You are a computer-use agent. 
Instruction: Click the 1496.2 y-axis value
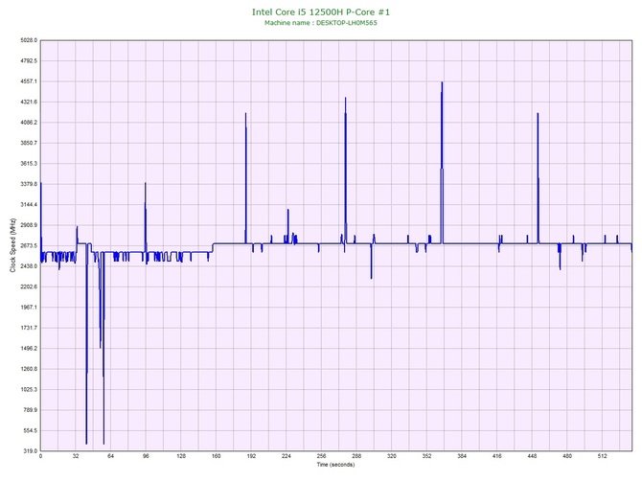[x=29, y=349]
